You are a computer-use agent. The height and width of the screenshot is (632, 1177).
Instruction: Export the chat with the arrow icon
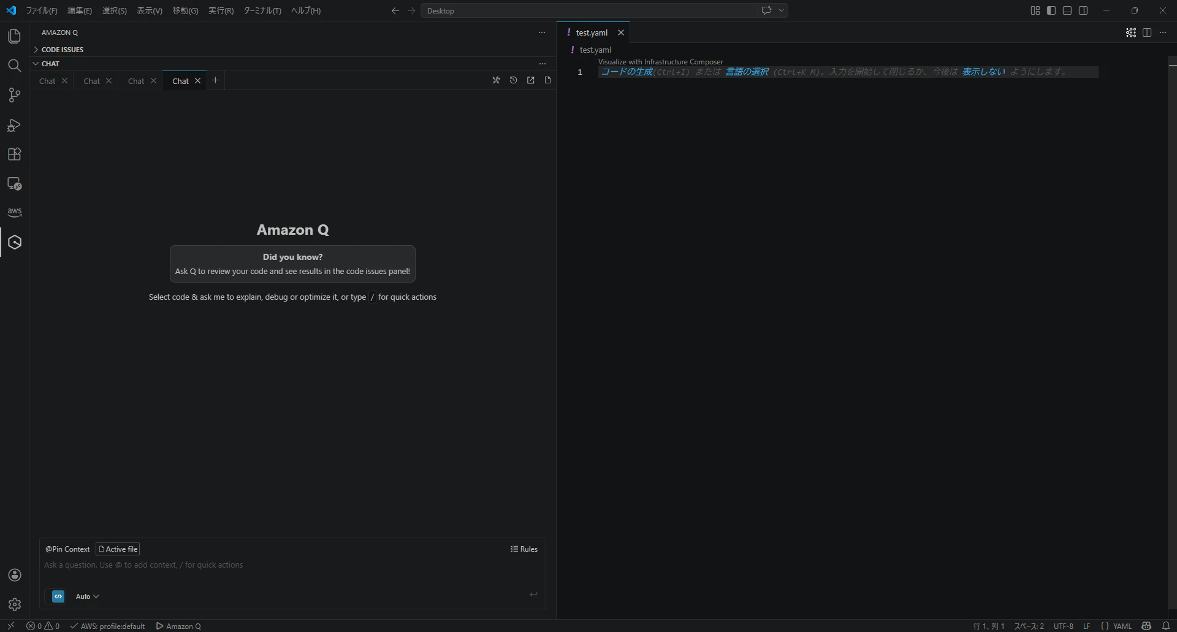tap(530, 80)
